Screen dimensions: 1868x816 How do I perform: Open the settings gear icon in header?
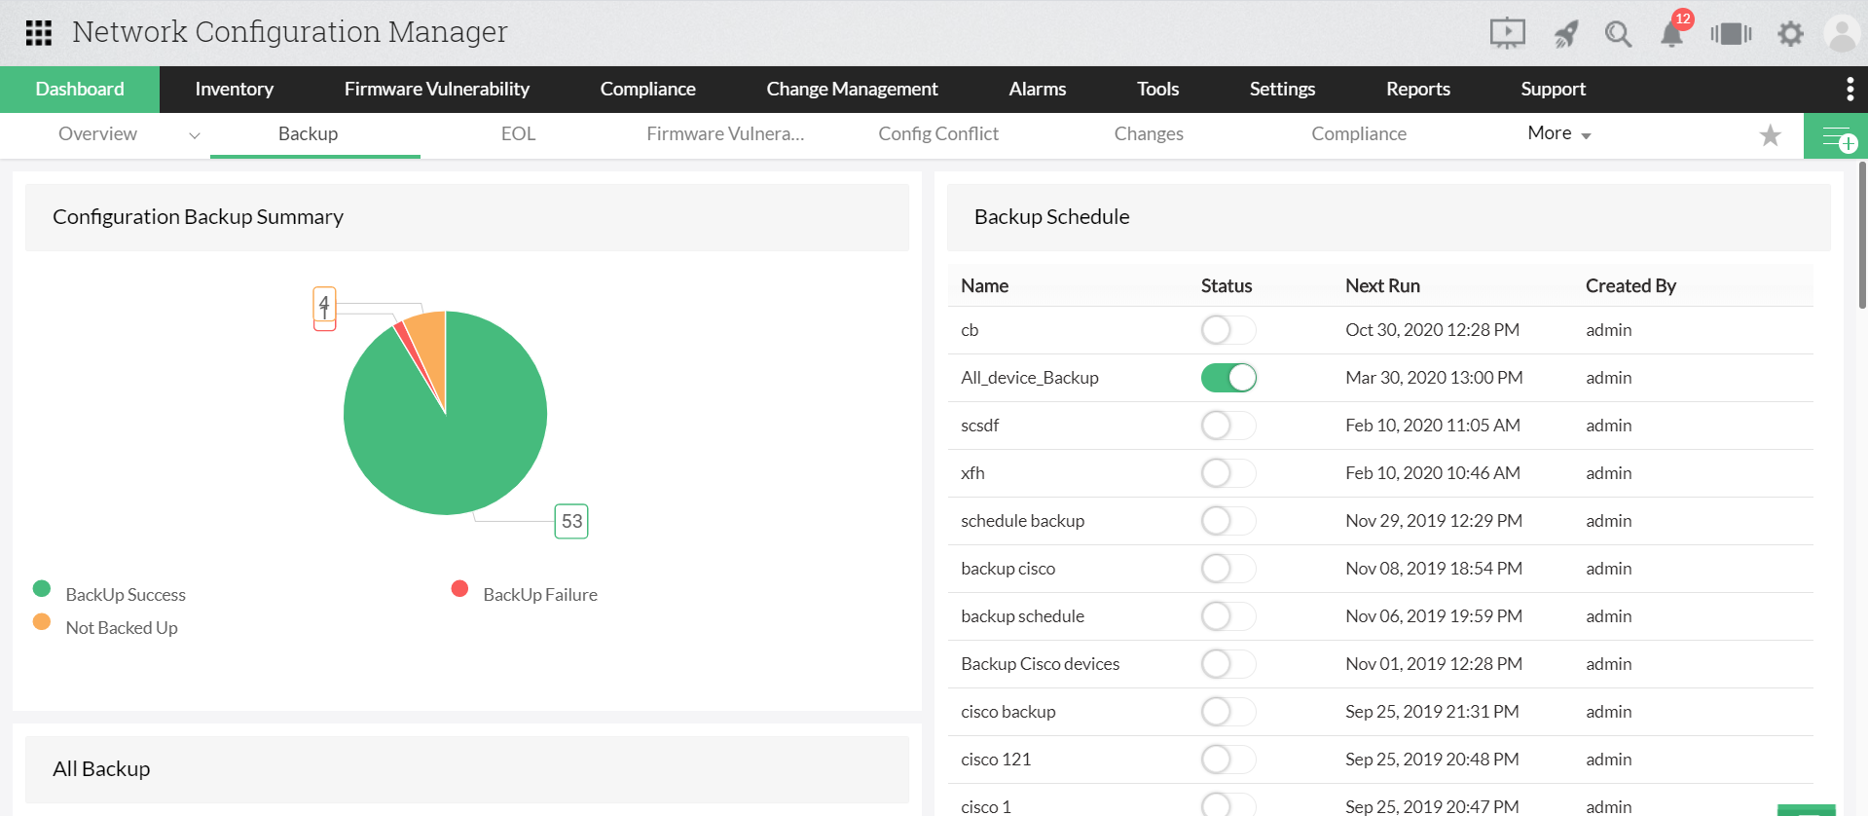coord(1790,34)
